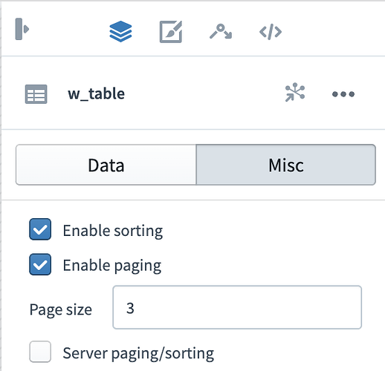Show the w_table dependency graph icon
Screen dimensions: 385x371
(x=294, y=92)
